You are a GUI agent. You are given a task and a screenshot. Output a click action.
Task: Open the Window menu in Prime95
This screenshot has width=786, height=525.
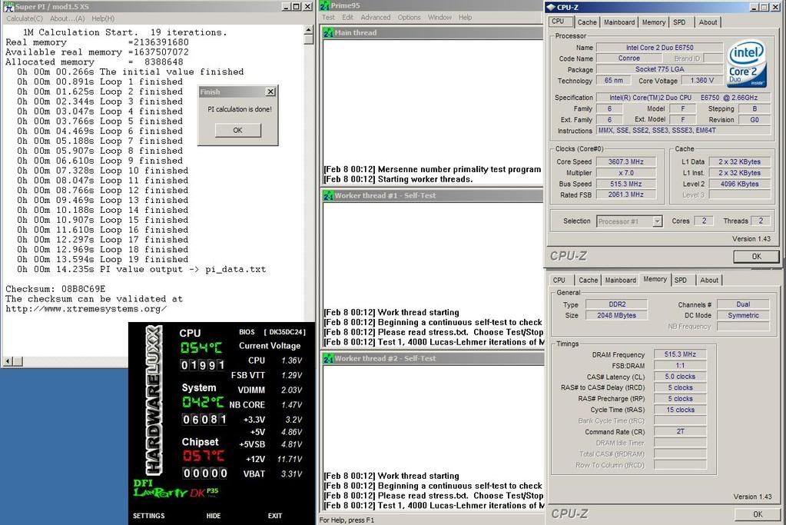(x=439, y=17)
